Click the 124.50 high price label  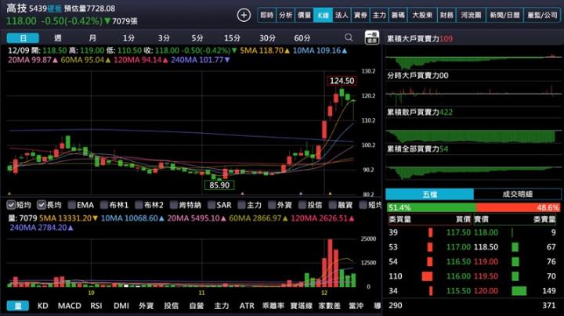click(342, 81)
